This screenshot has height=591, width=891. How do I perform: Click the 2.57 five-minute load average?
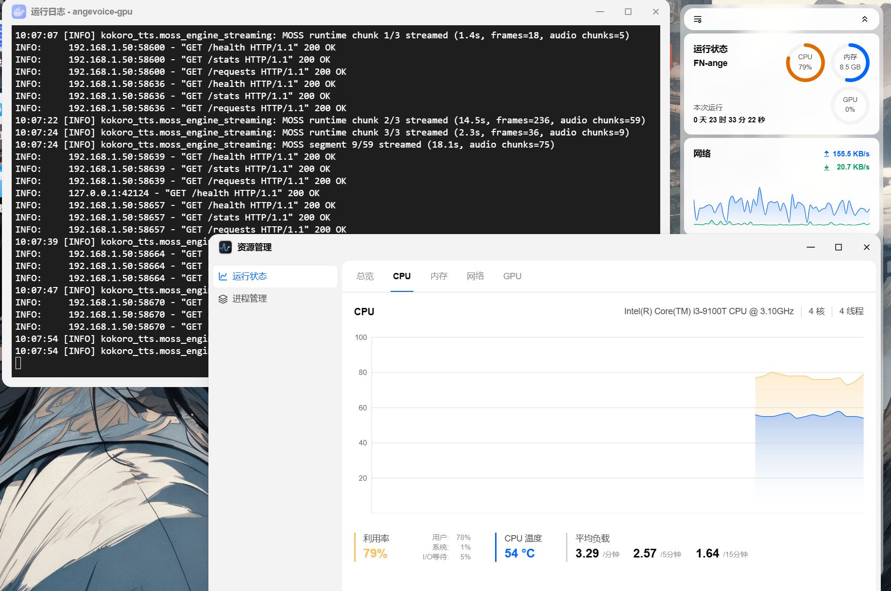pyautogui.click(x=645, y=554)
